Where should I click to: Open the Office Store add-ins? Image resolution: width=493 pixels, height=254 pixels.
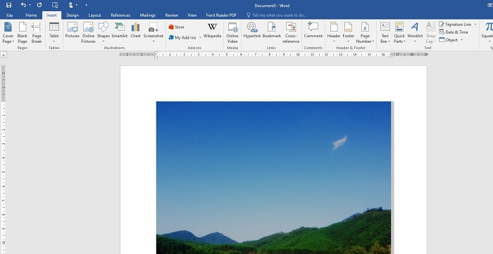(176, 27)
